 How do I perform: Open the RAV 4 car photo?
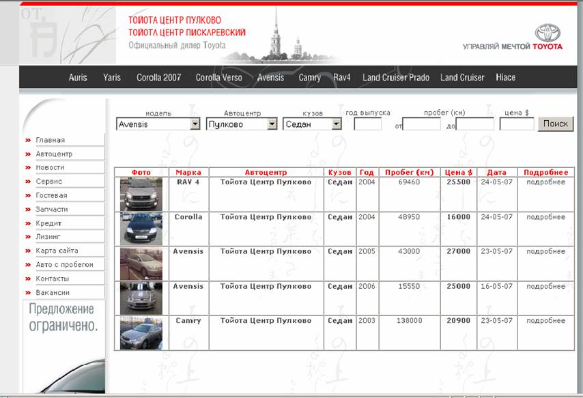(141, 194)
